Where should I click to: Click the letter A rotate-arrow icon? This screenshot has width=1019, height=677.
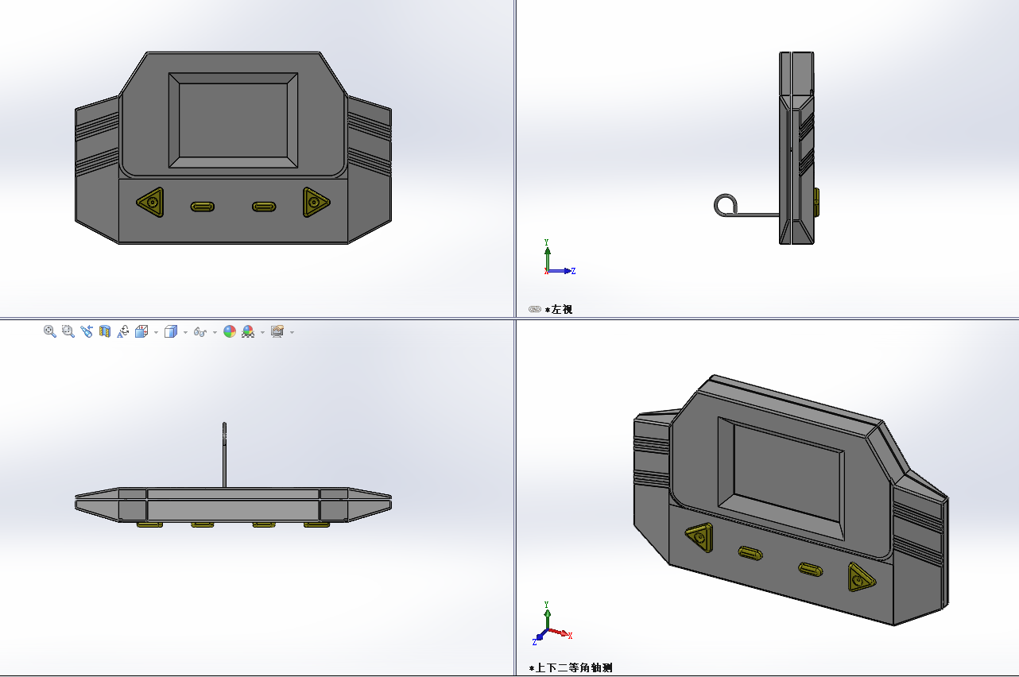(123, 331)
